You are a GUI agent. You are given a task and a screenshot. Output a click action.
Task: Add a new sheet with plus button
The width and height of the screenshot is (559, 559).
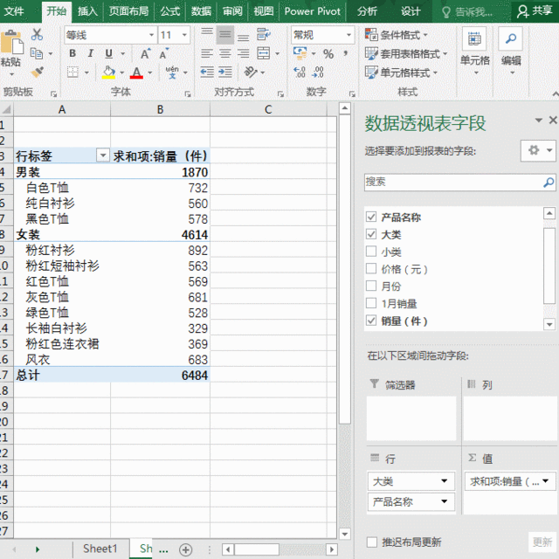pyautogui.click(x=185, y=549)
